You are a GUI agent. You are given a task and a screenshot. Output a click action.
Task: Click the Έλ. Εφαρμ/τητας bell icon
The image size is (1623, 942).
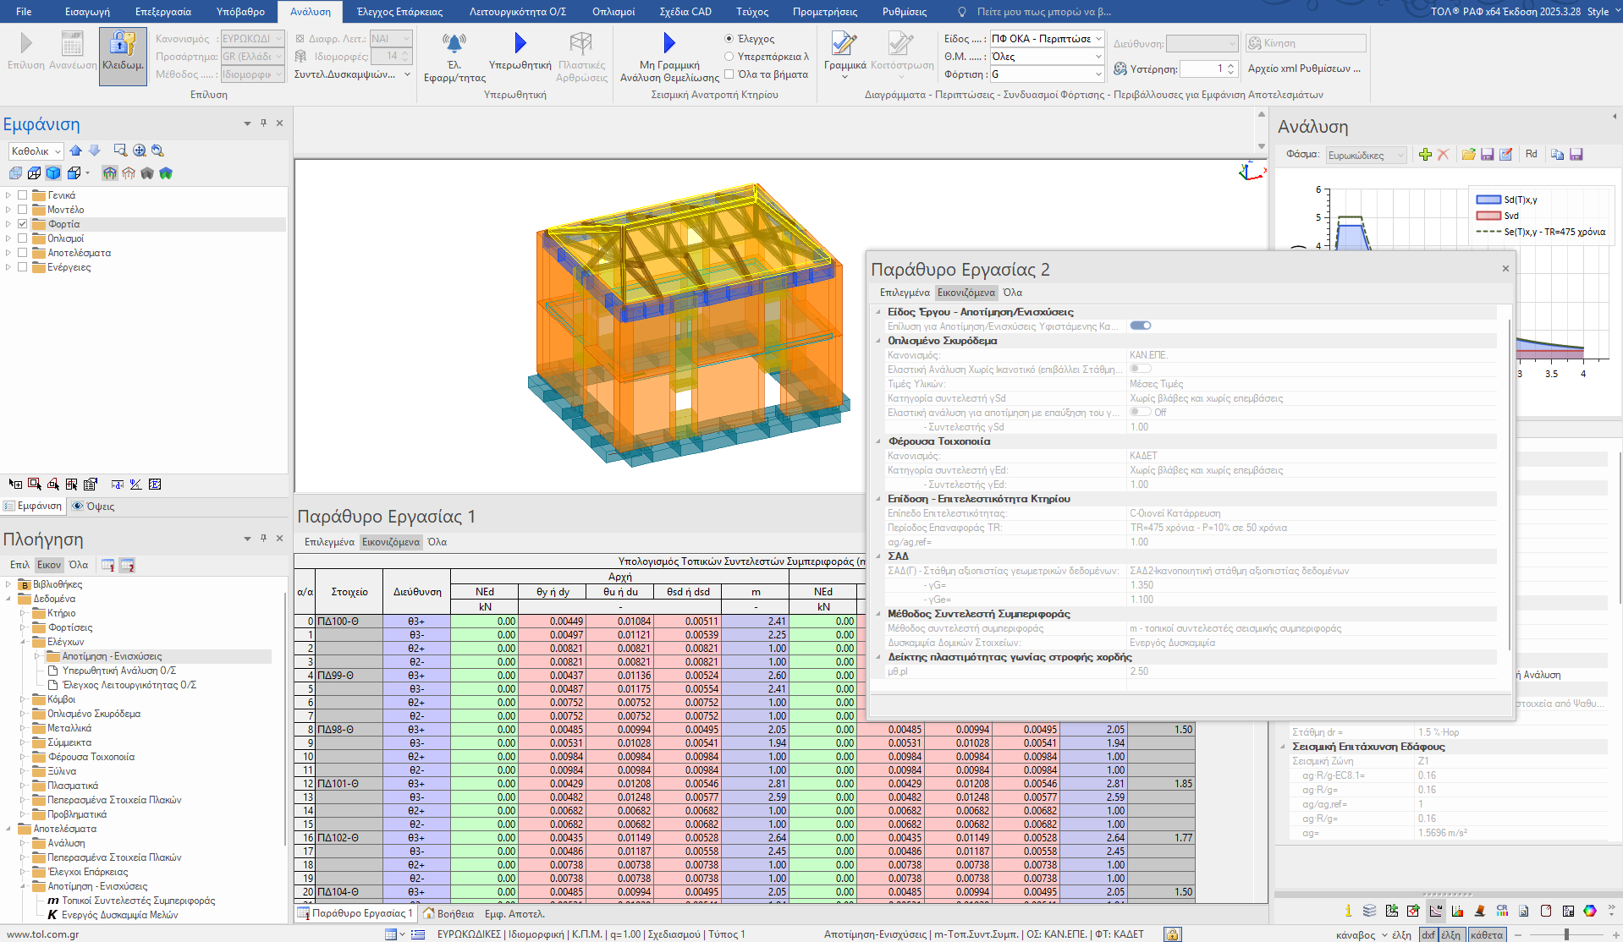point(454,43)
